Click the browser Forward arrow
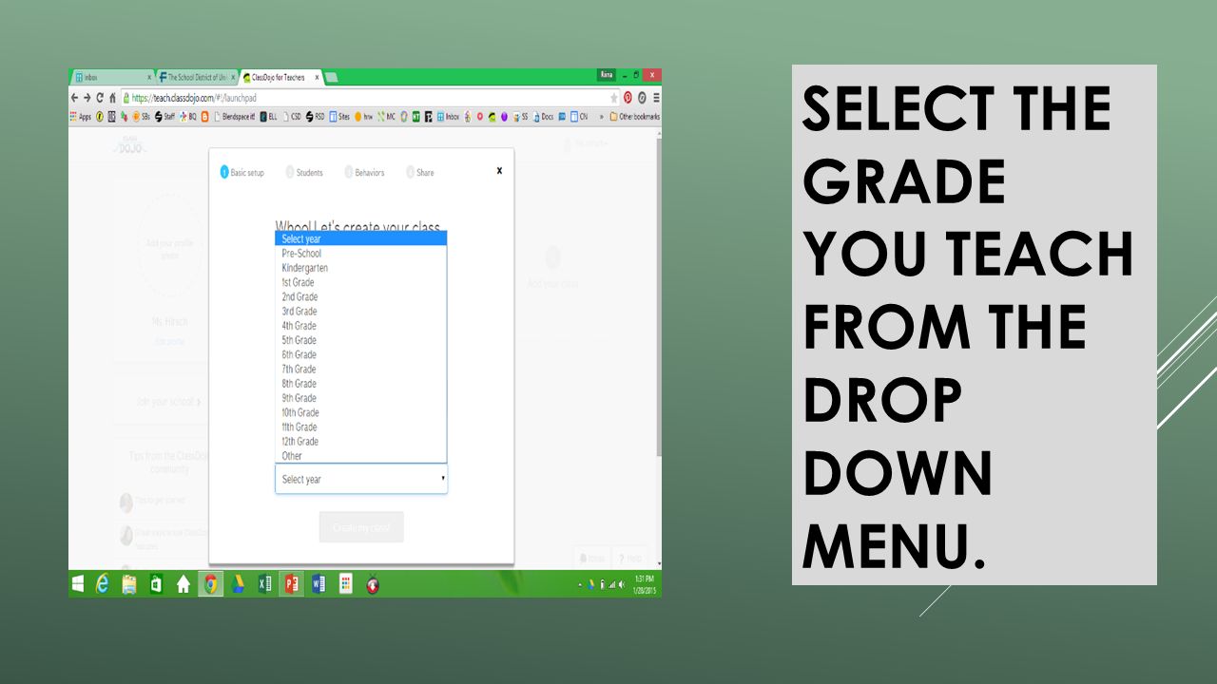 (87, 98)
